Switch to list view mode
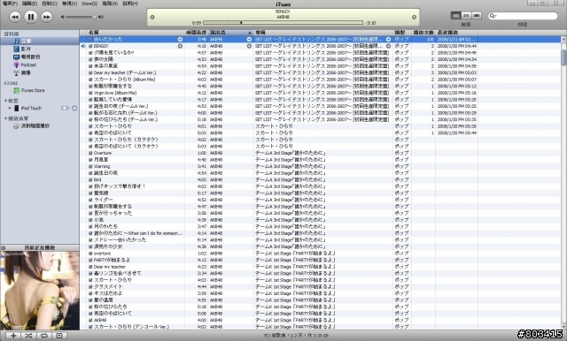The image size is (567, 341). tap(456, 16)
